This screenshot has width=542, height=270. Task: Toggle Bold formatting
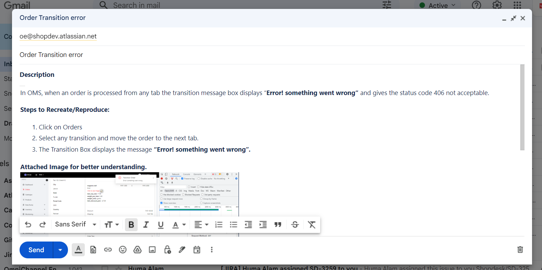tap(131, 224)
